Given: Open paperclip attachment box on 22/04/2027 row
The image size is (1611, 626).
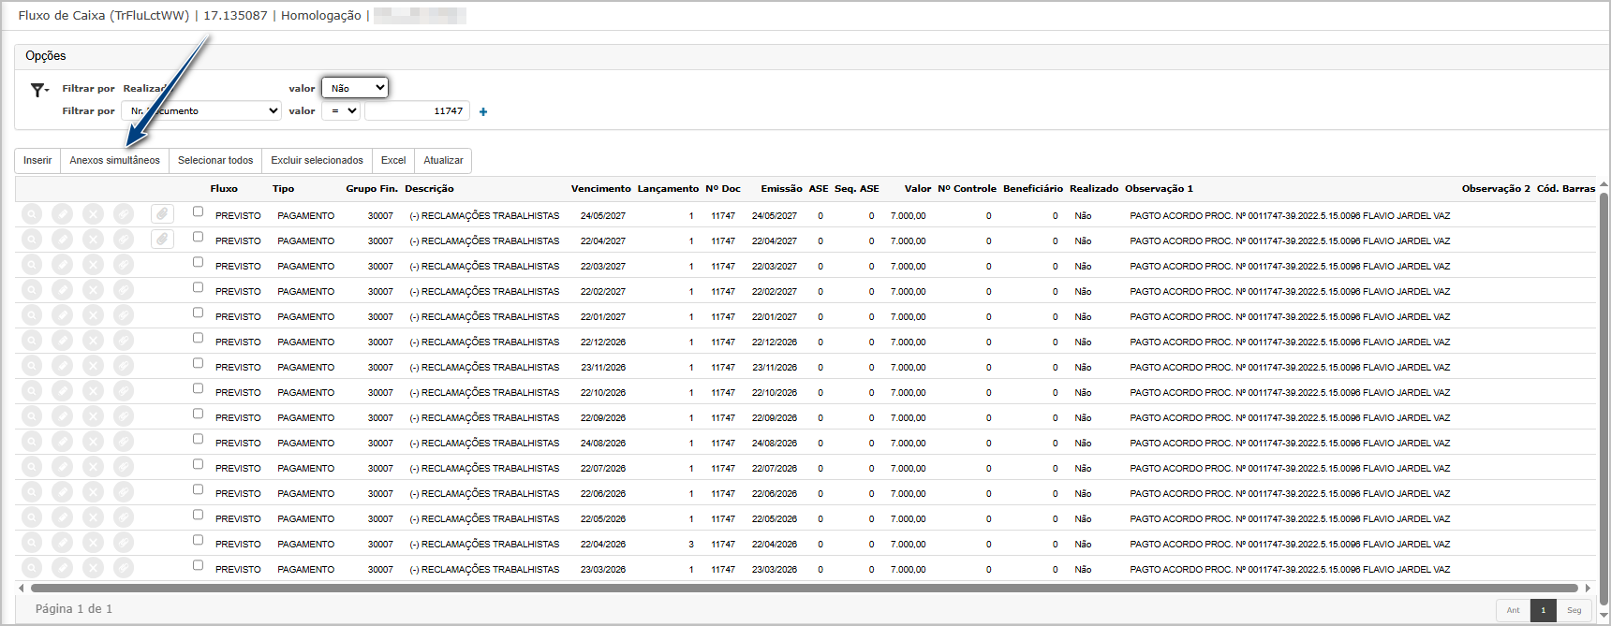Looking at the screenshot, I should pos(162,240).
